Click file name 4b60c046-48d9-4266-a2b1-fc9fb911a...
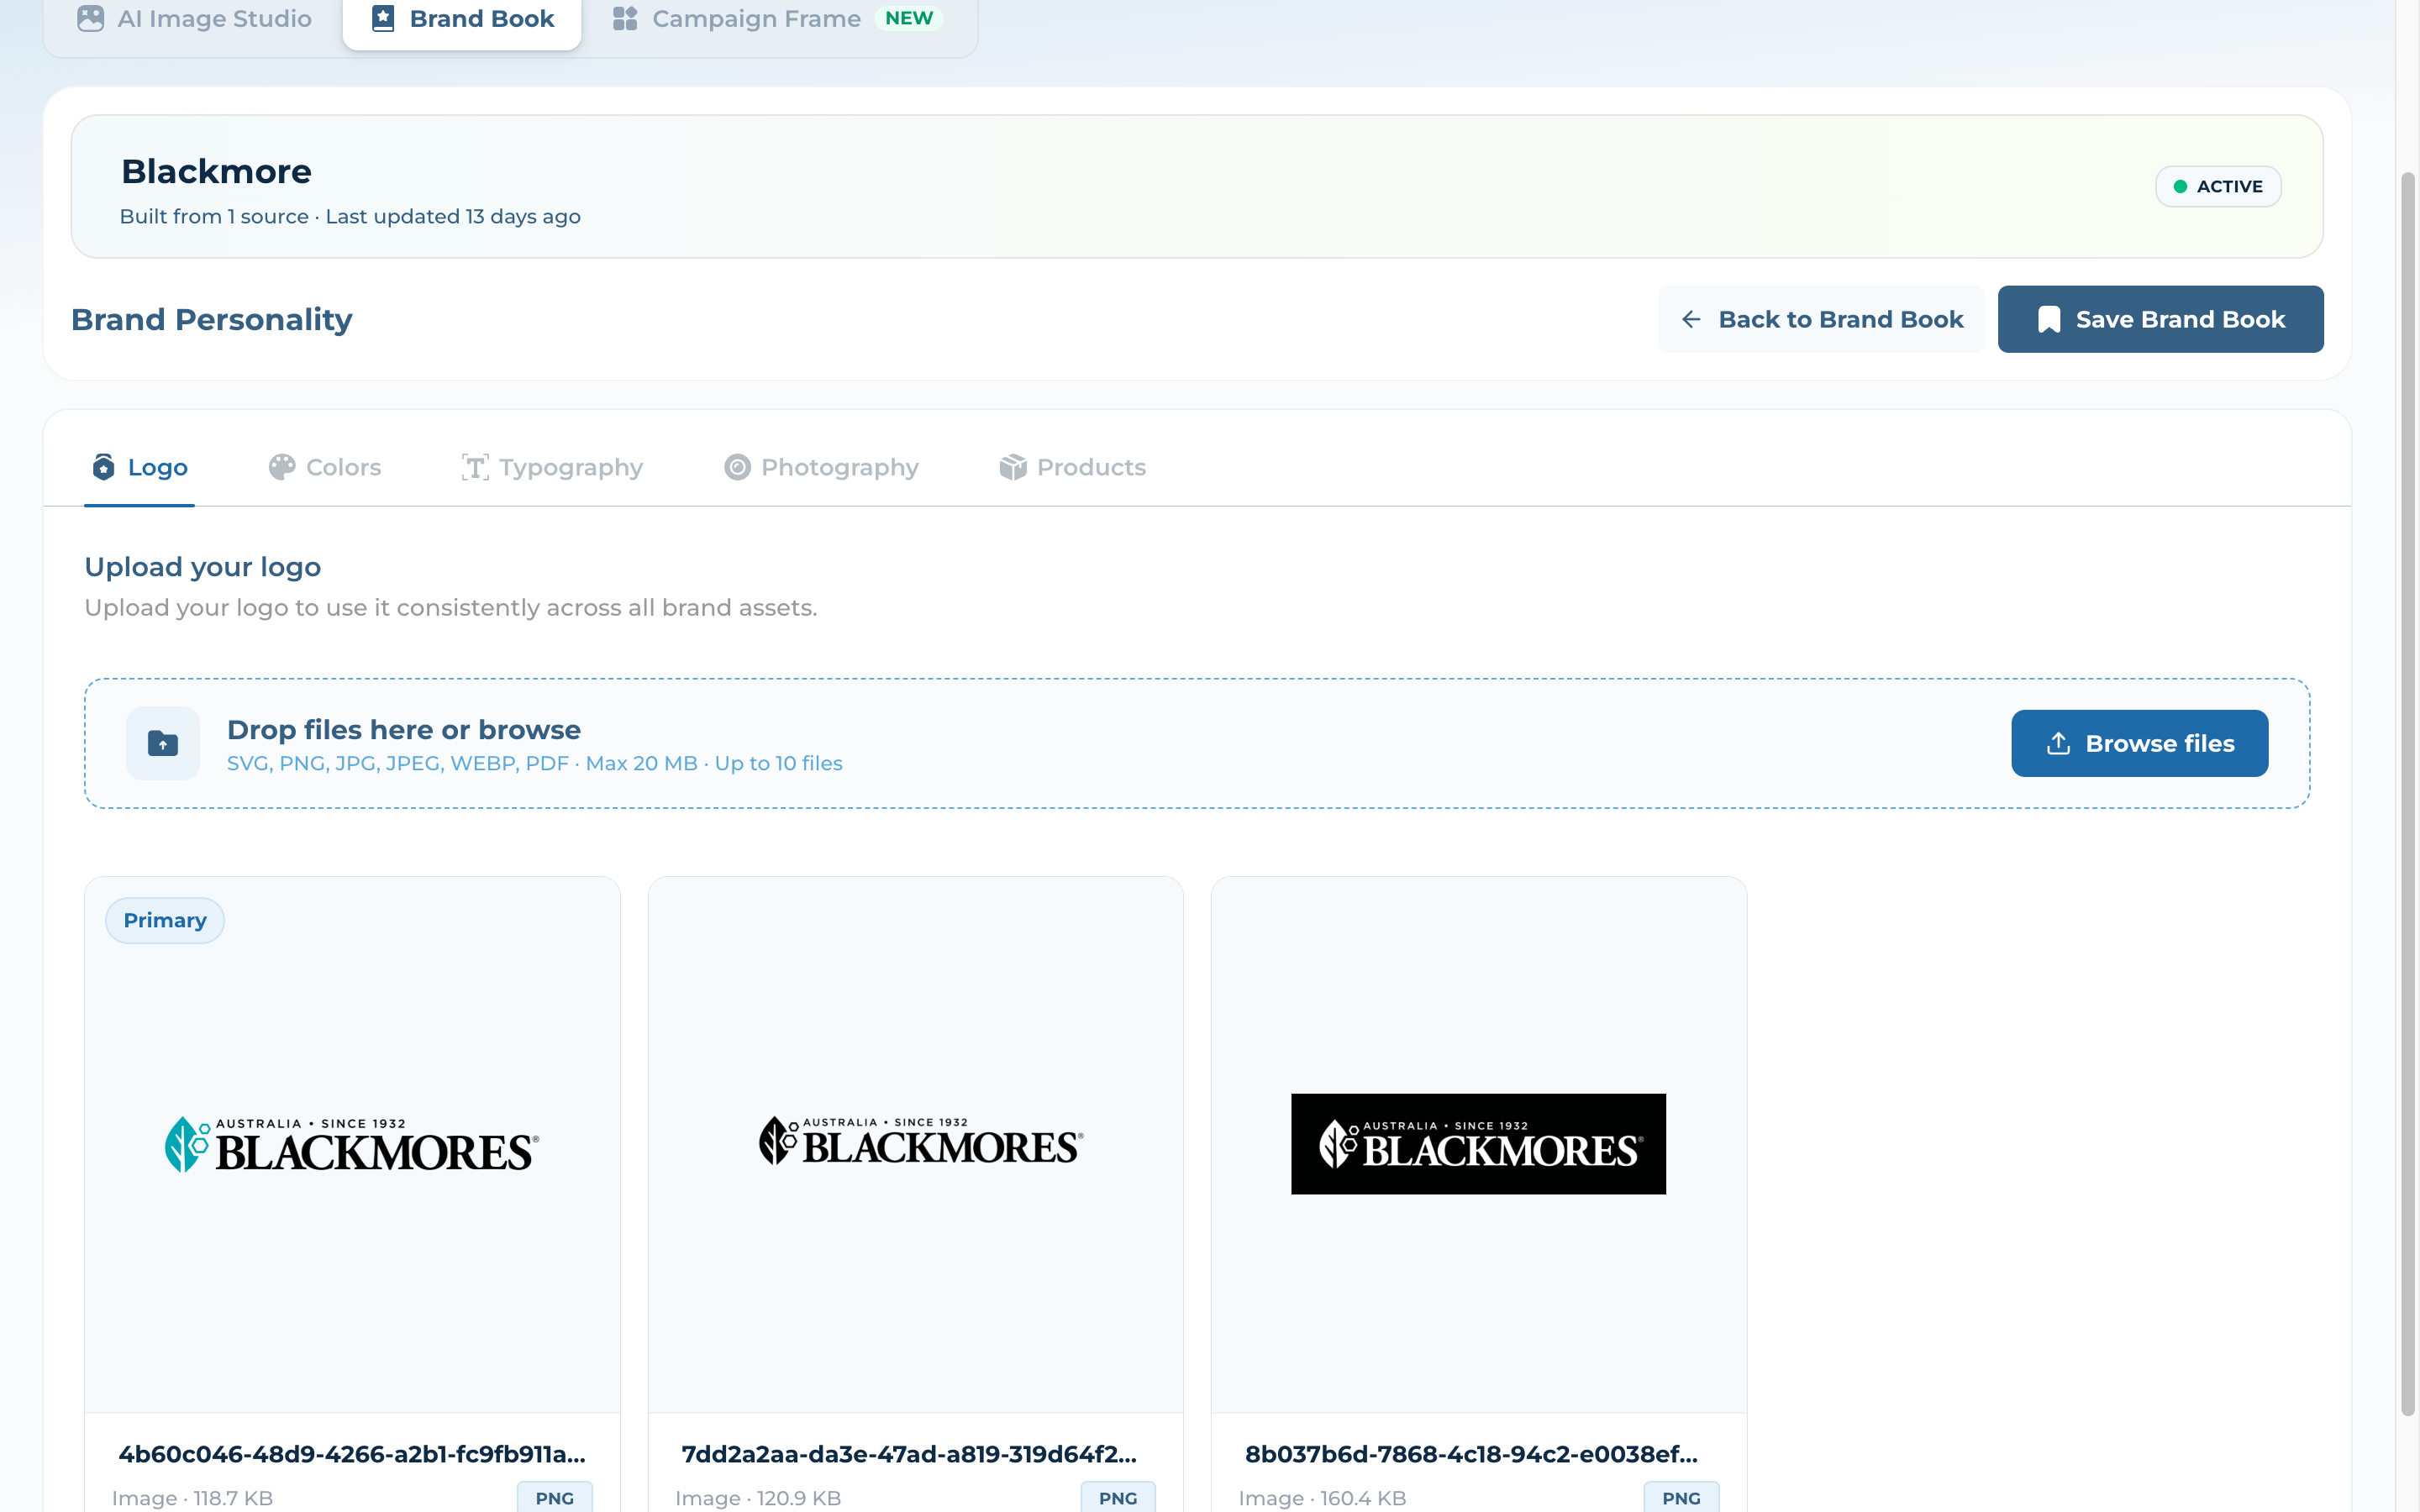The image size is (2420, 1512). point(352,1454)
